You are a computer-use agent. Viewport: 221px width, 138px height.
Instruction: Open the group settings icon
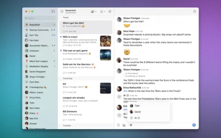click(110, 11)
